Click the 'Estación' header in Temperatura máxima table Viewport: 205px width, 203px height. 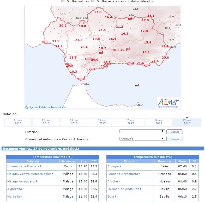tap(33, 161)
